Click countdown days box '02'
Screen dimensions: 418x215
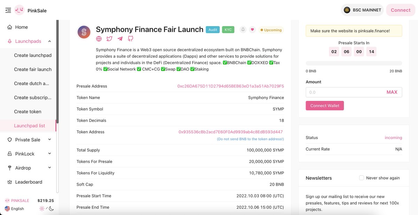click(334, 52)
